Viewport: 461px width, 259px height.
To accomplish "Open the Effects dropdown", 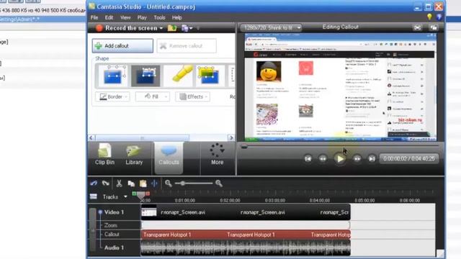I will pos(192,96).
